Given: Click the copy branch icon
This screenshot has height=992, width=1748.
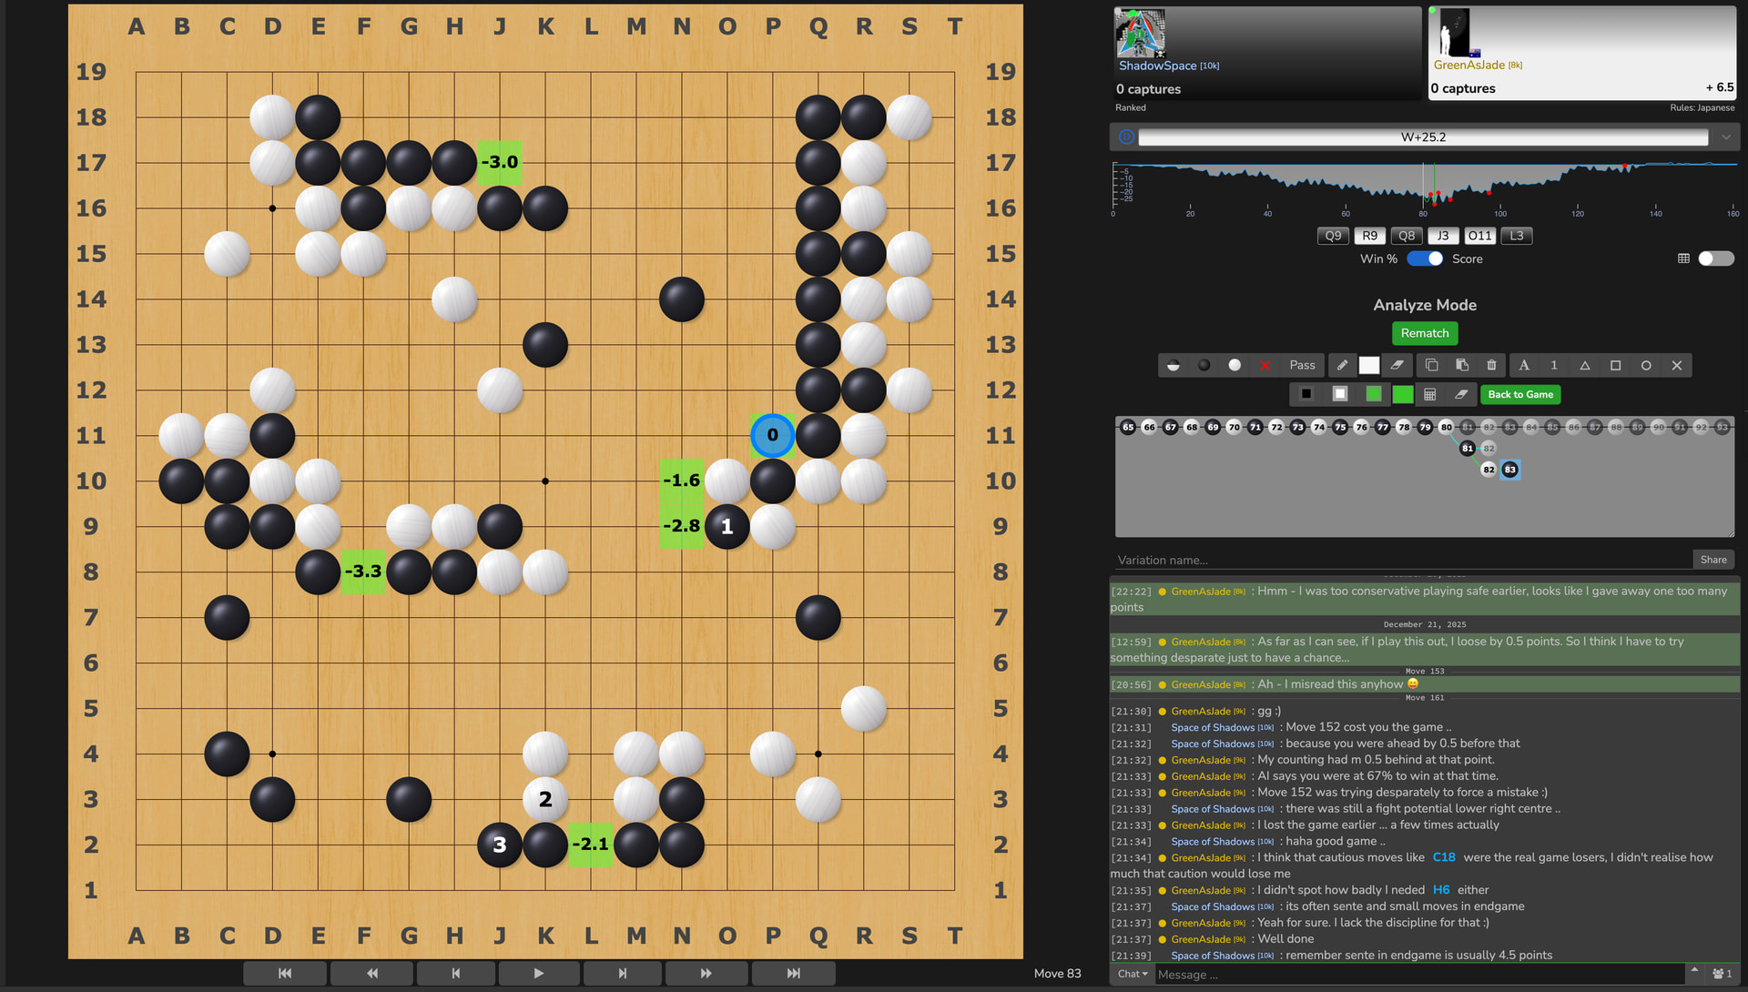Looking at the screenshot, I should pos(1431,365).
